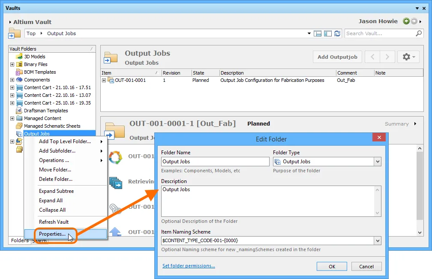432x279 pixels.
Task: Click the lower pane vertical scrollbar
Action: point(420,190)
